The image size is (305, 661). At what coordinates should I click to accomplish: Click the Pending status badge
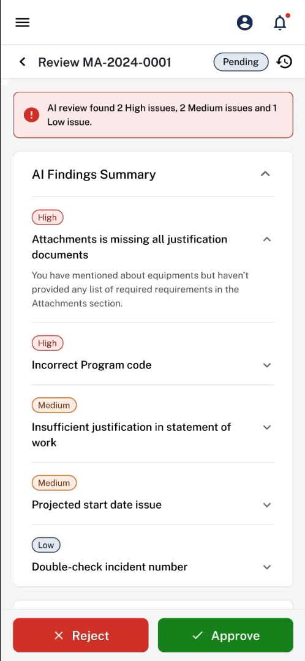pos(241,62)
